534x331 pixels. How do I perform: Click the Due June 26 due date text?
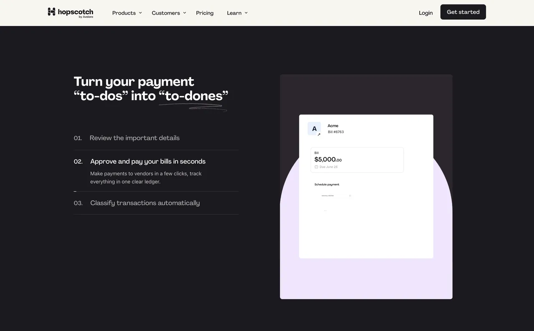(x=328, y=167)
